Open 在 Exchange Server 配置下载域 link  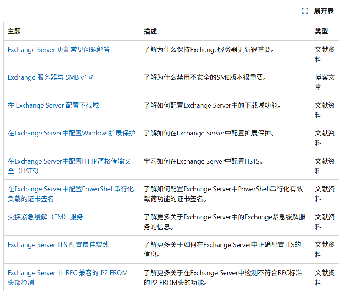click(x=53, y=105)
